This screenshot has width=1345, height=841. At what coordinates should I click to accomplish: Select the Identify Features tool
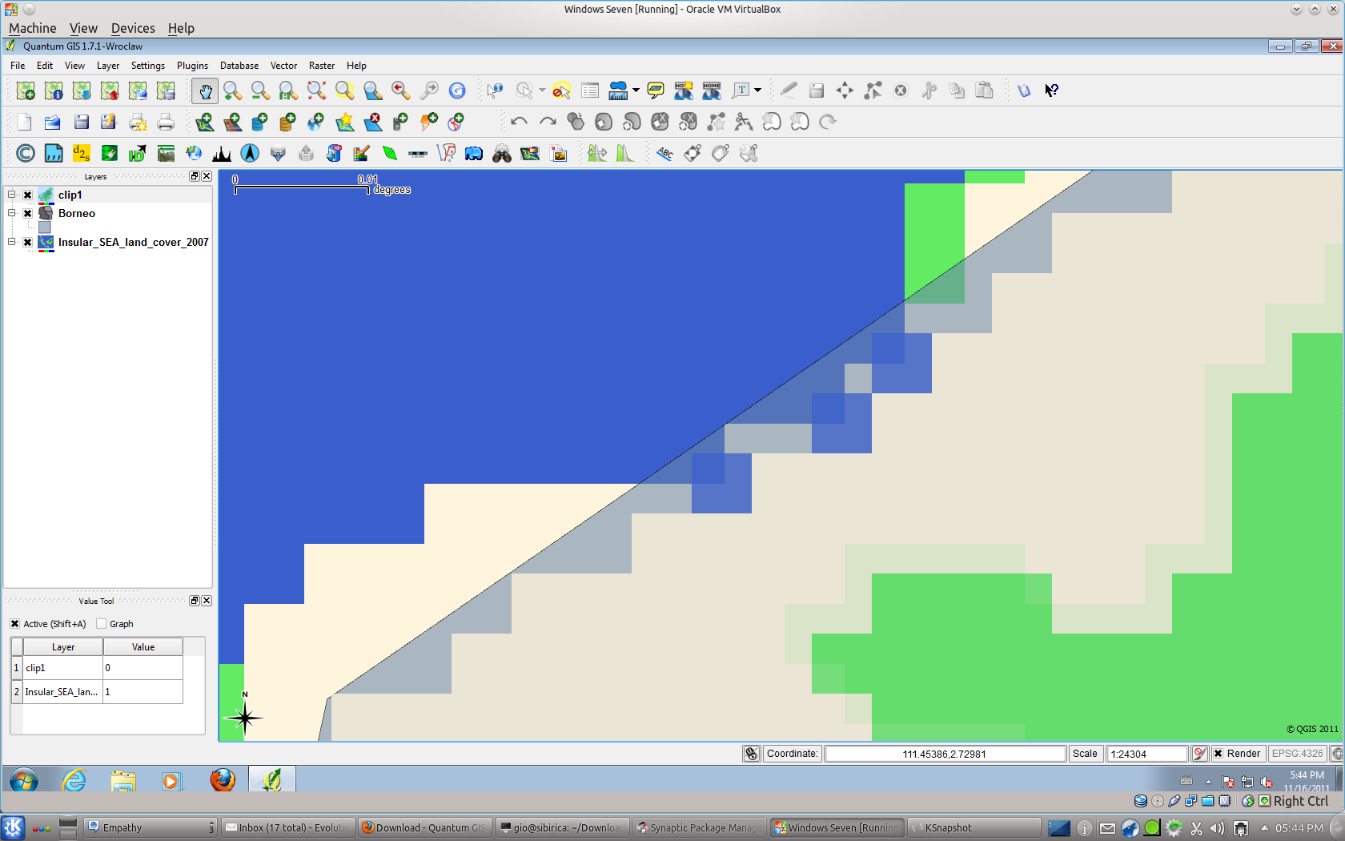point(495,91)
